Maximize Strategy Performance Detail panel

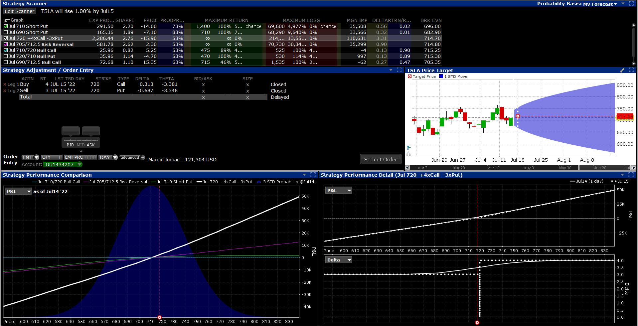(631, 175)
